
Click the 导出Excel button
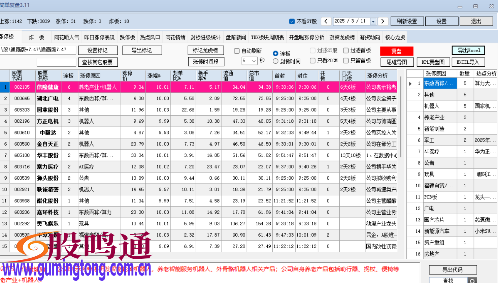(x=468, y=50)
